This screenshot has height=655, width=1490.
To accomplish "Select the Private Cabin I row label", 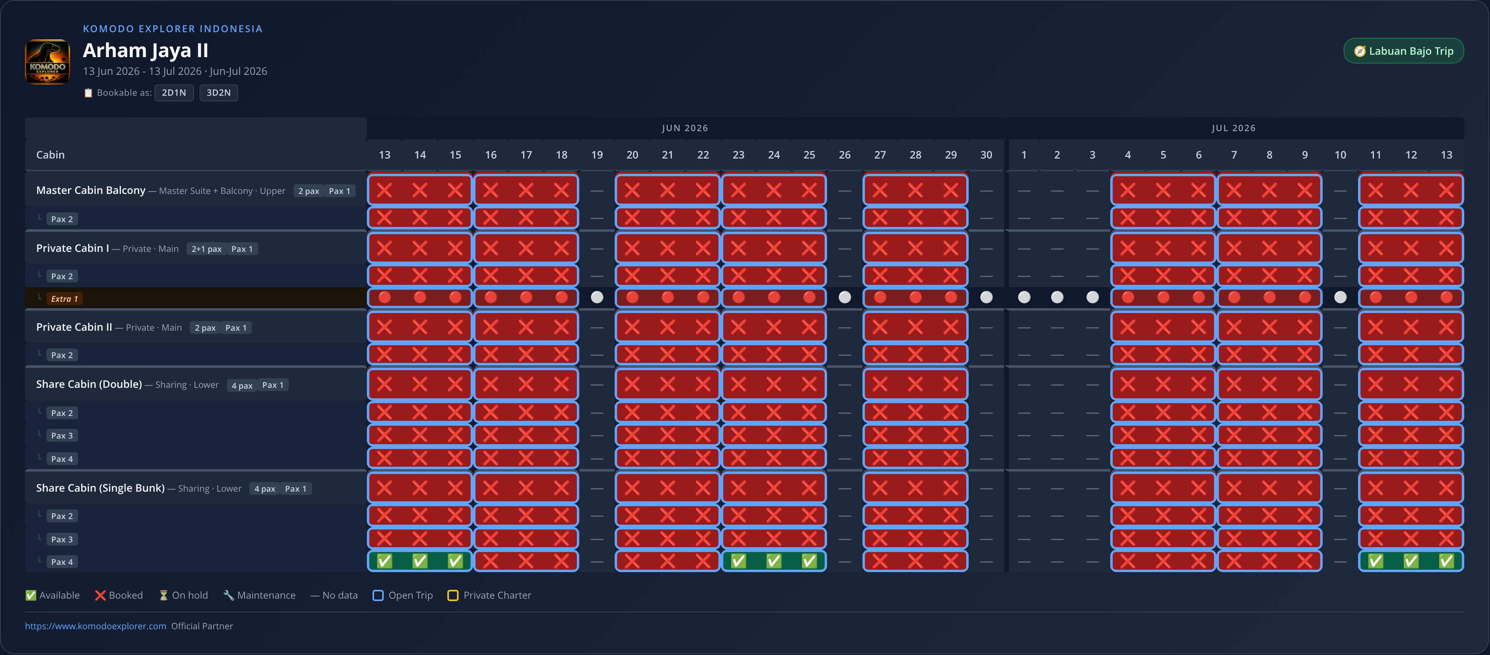I will tap(72, 248).
